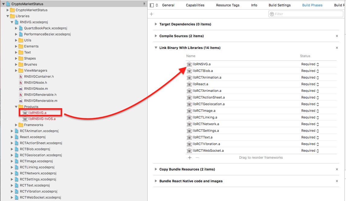Click the RNSVGRenderable.h header file icon
Image resolution: width=346 pixels, height=201 pixels.
[x=21, y=95]
